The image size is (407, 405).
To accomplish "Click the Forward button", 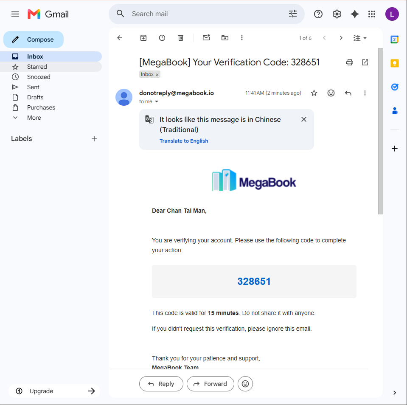I will (x=210, y=384).
